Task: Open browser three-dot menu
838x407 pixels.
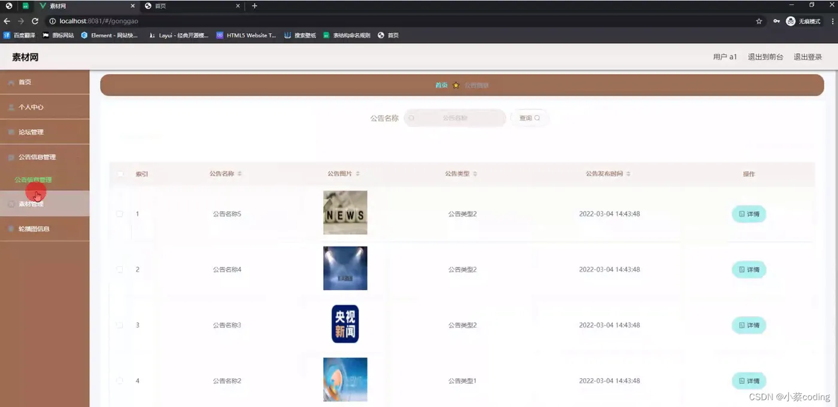Action: [x=832, y=21]
